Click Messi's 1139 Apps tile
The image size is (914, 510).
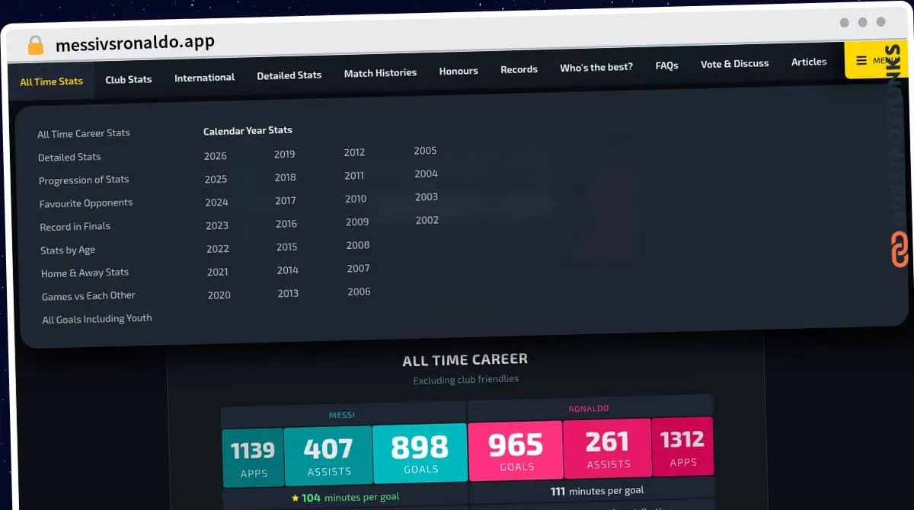pyautogui.click(x=253, y=457)
